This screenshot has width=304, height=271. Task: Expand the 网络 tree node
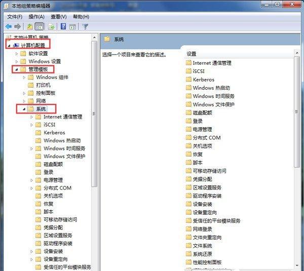(x=24, y=101)
